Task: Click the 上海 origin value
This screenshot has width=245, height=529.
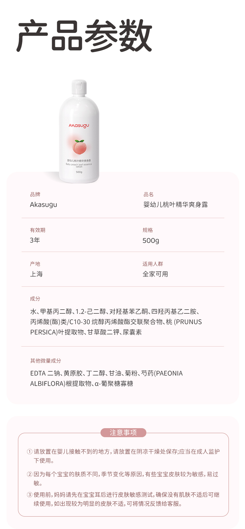Action: [x=36, y=274]
